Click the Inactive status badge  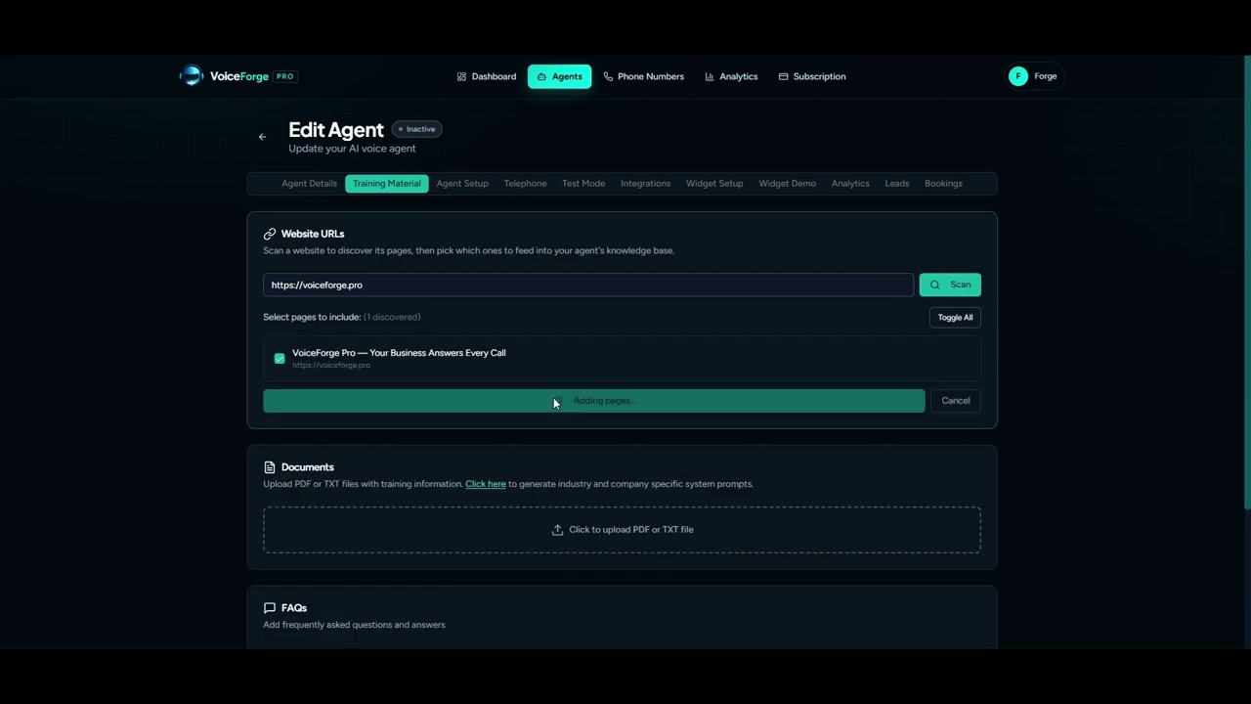pyautogui.click(x=417, y=129)
